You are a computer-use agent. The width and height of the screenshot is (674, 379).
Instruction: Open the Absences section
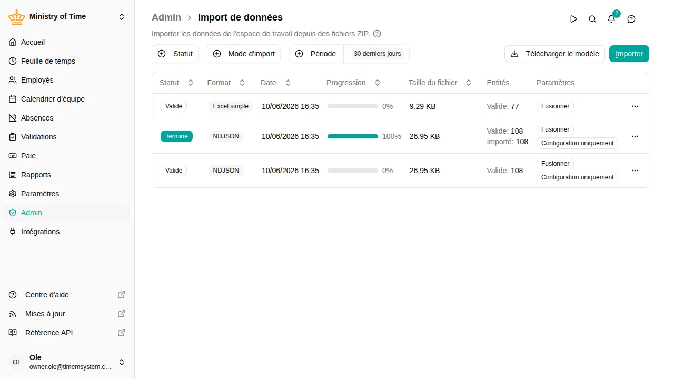[x=67, y=118]
